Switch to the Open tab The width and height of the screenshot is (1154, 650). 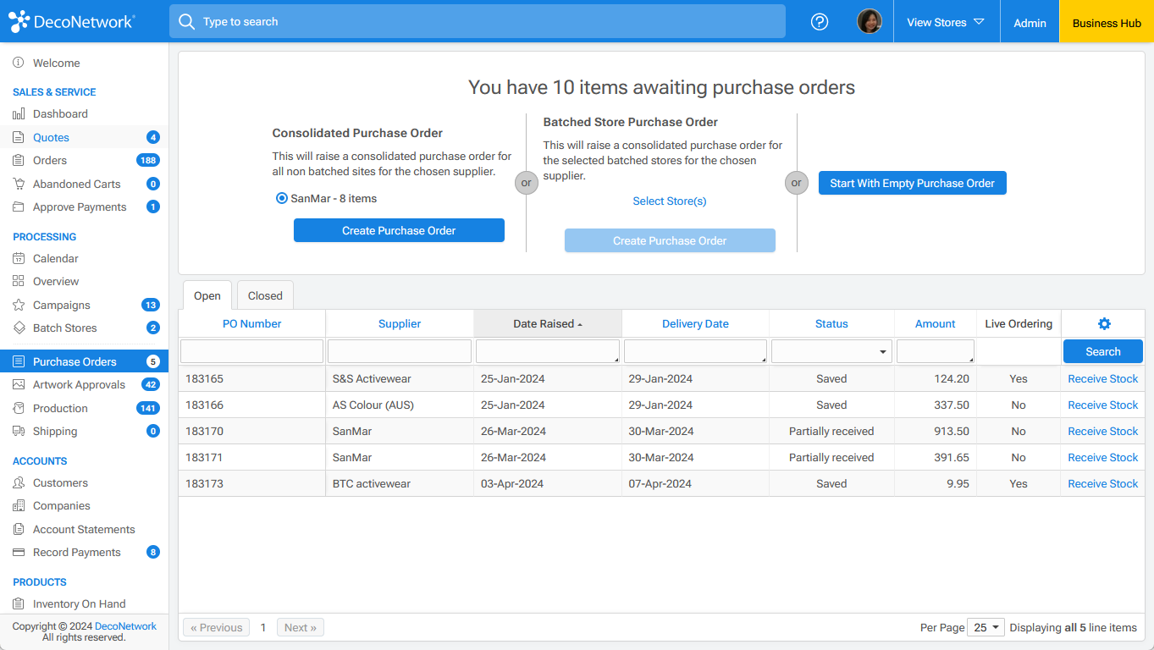(x=207, y=295)
